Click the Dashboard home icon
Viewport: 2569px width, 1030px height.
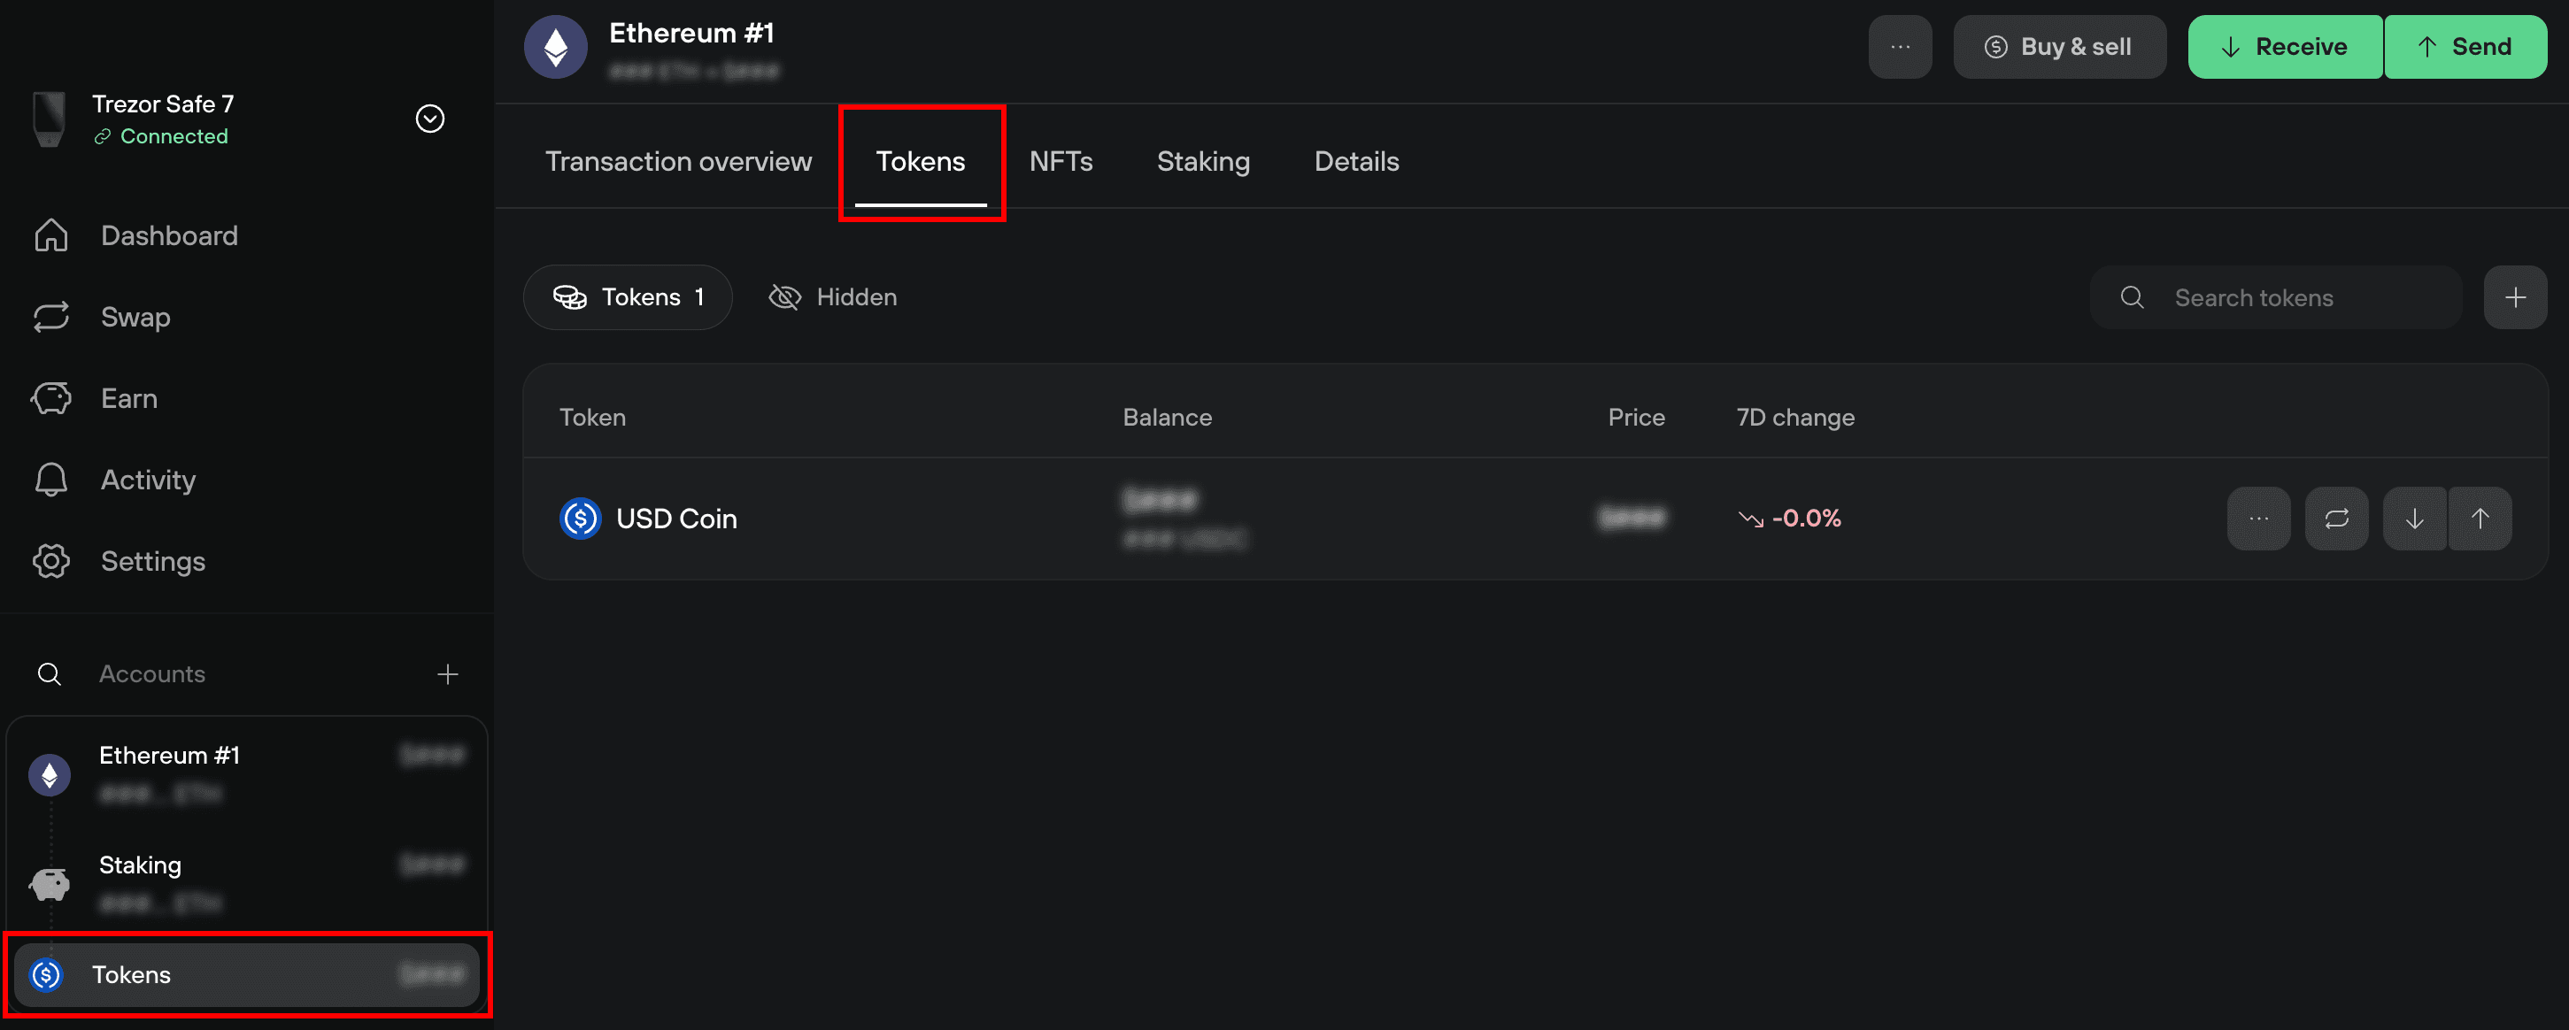point(50,235)
